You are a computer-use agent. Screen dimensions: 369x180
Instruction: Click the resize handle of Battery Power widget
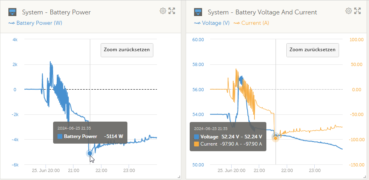(179, 177)
